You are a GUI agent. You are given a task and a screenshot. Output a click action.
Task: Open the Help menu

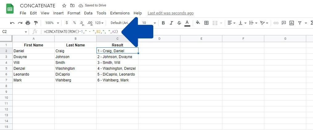(x=138, y=13)
